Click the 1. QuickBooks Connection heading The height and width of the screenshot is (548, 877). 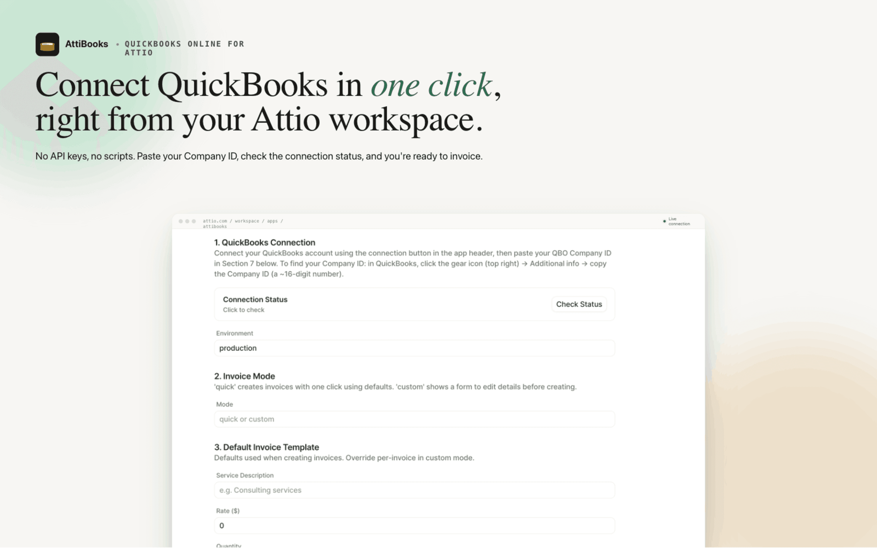click(x=264, y=243)
